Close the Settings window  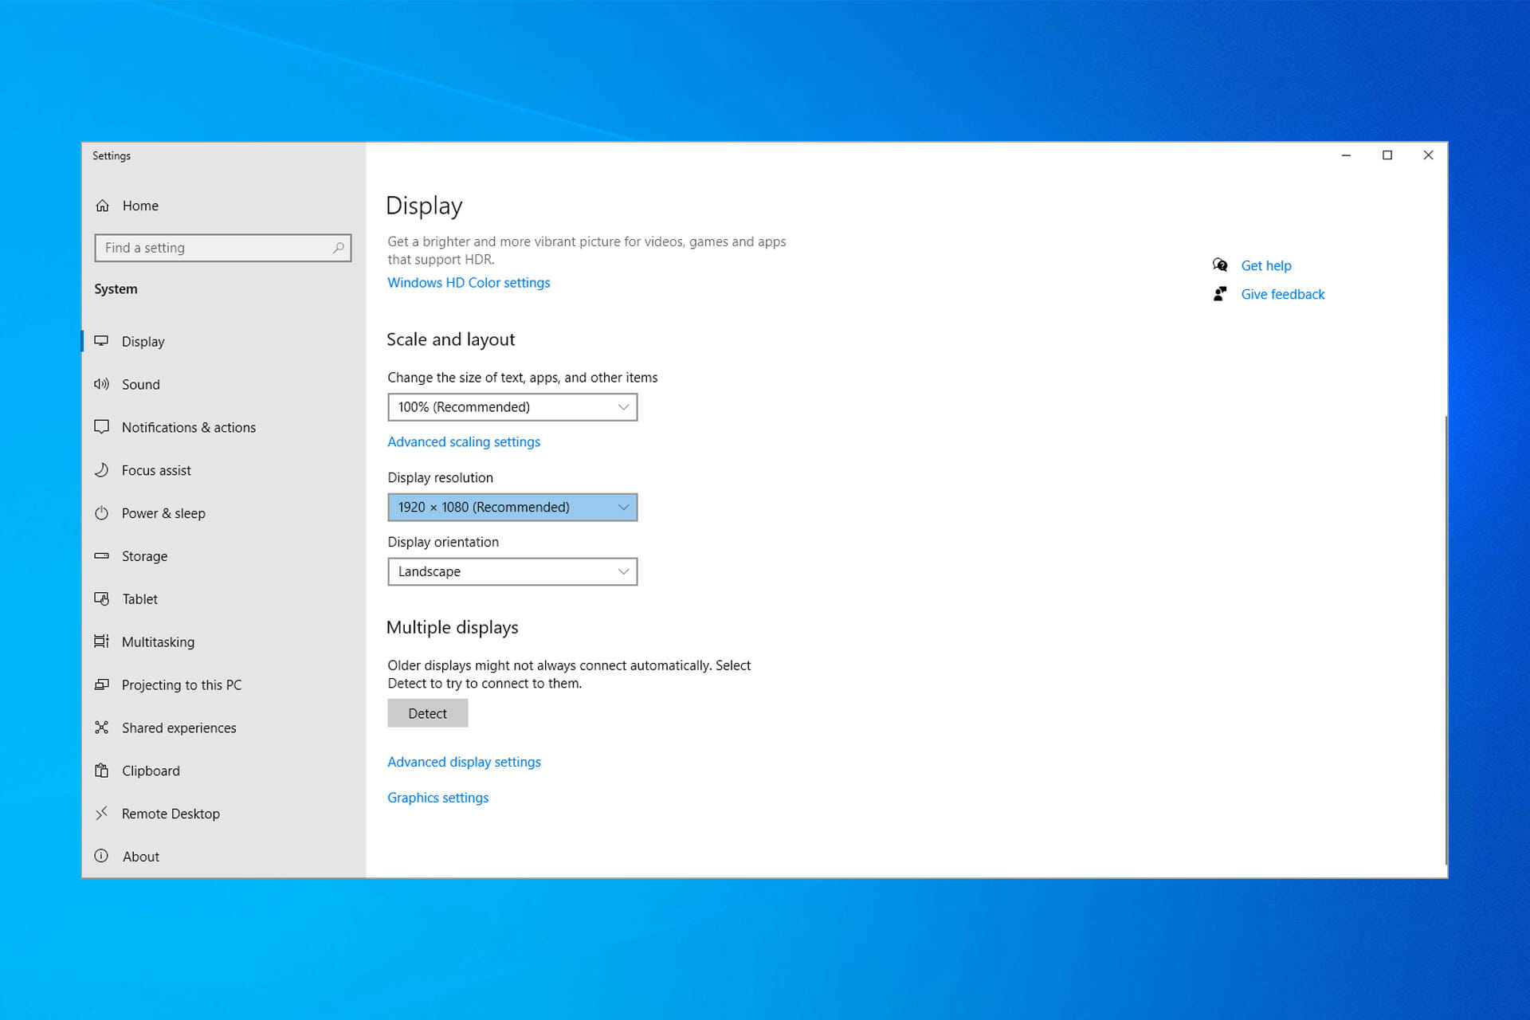point(1428,155)
